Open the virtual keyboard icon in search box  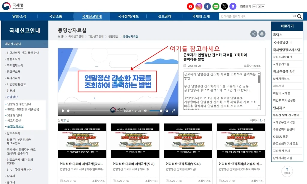pos(294,16)
